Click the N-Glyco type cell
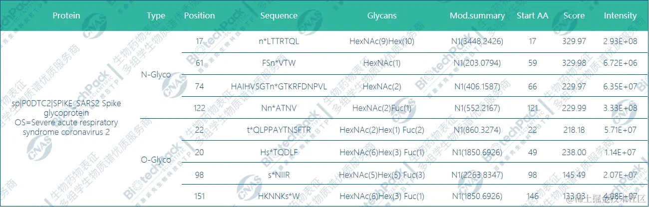The width and height of the screenshot is (649, 207). tap(156, 75)
